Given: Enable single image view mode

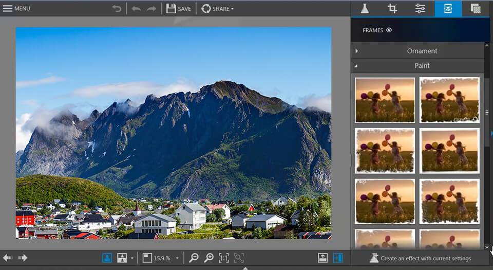Looking at the screenshot, I should pos(107,258).
